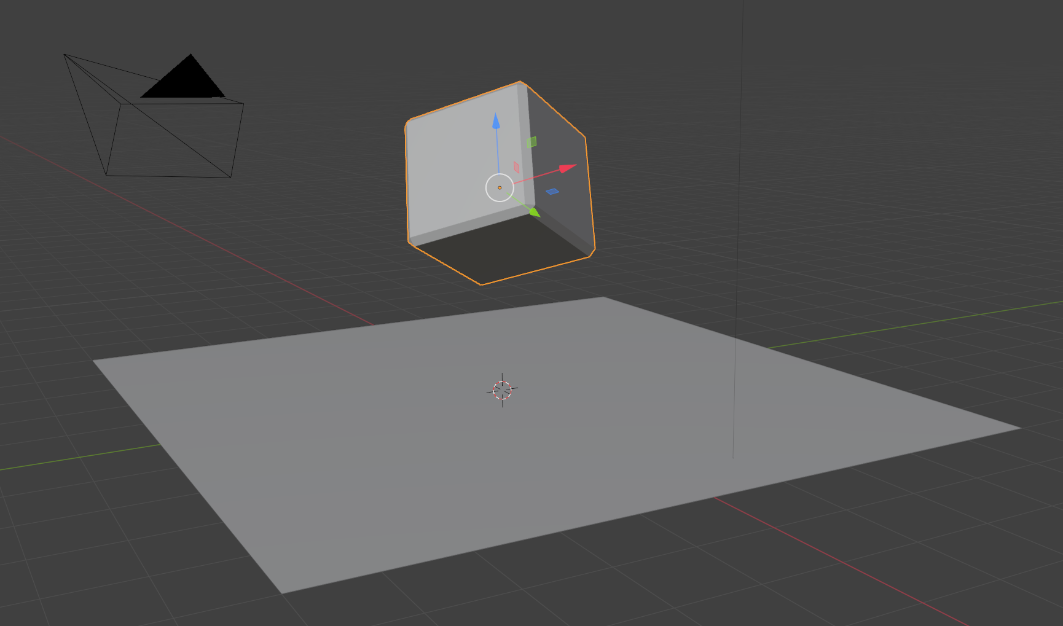Click the far top corner of the plane

(603, 298)
